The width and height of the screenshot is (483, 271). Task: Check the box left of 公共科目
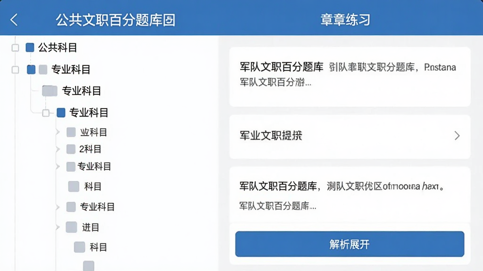click(15, 48)
